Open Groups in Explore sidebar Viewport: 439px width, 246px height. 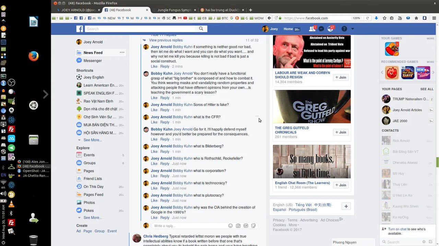tap(89, 163)
